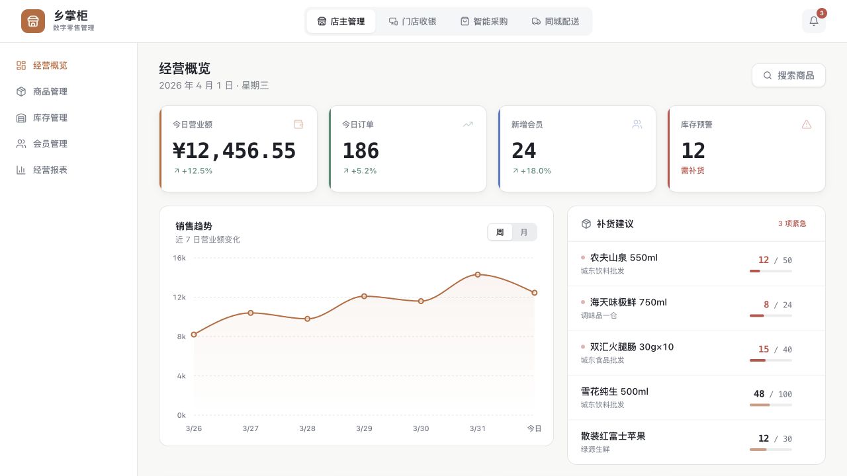The image size is (847, 476).
Task: Click the search magnifier icon
Action: tap(768, 75)
